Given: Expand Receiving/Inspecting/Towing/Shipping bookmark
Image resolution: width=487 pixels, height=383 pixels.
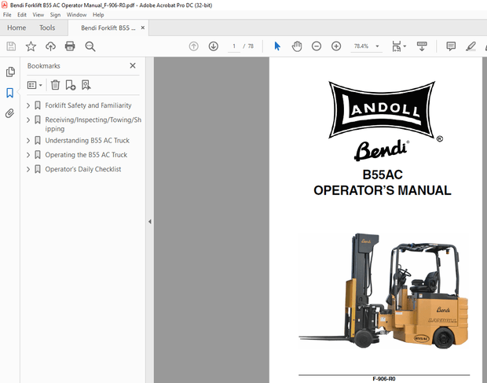Looking at the screenshot, I should click(x=28, y=120).
